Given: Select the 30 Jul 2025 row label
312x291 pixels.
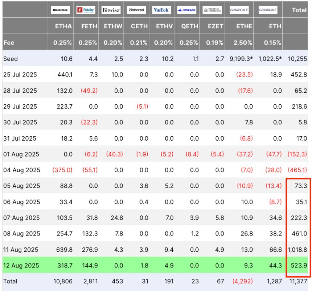Looking at the screenshot, I should (x=20, y=122).
